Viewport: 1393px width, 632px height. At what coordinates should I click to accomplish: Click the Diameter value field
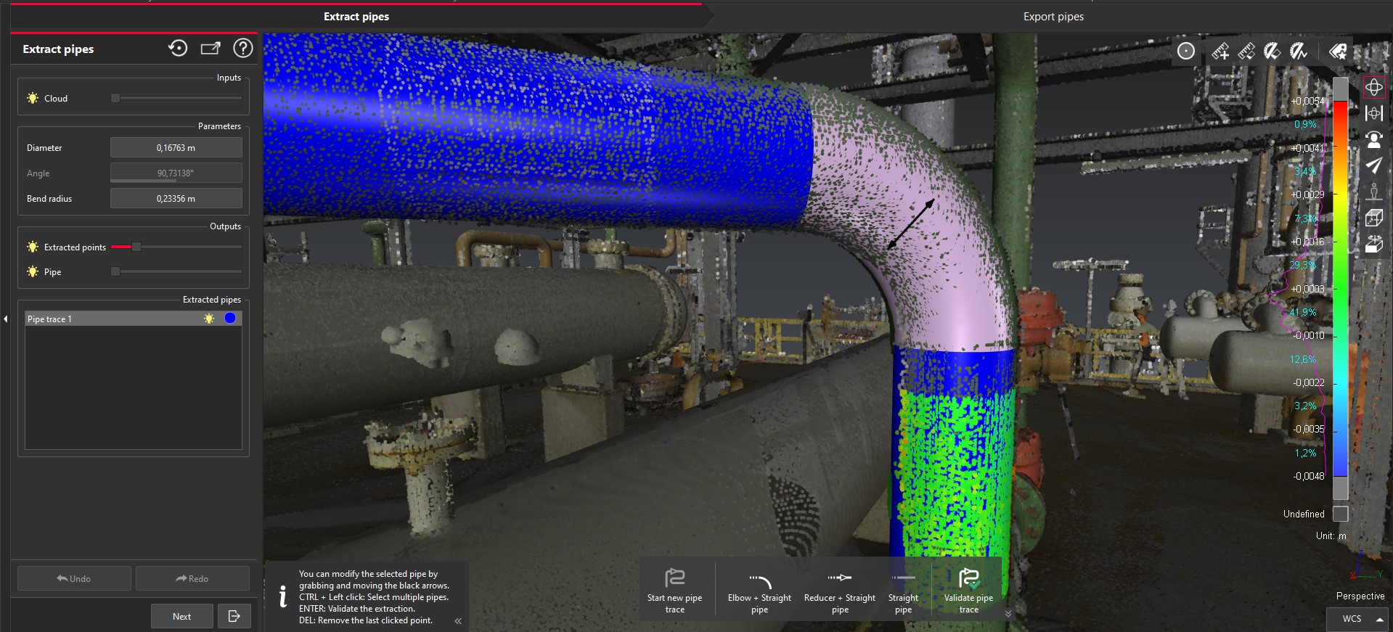pos(176,148)
